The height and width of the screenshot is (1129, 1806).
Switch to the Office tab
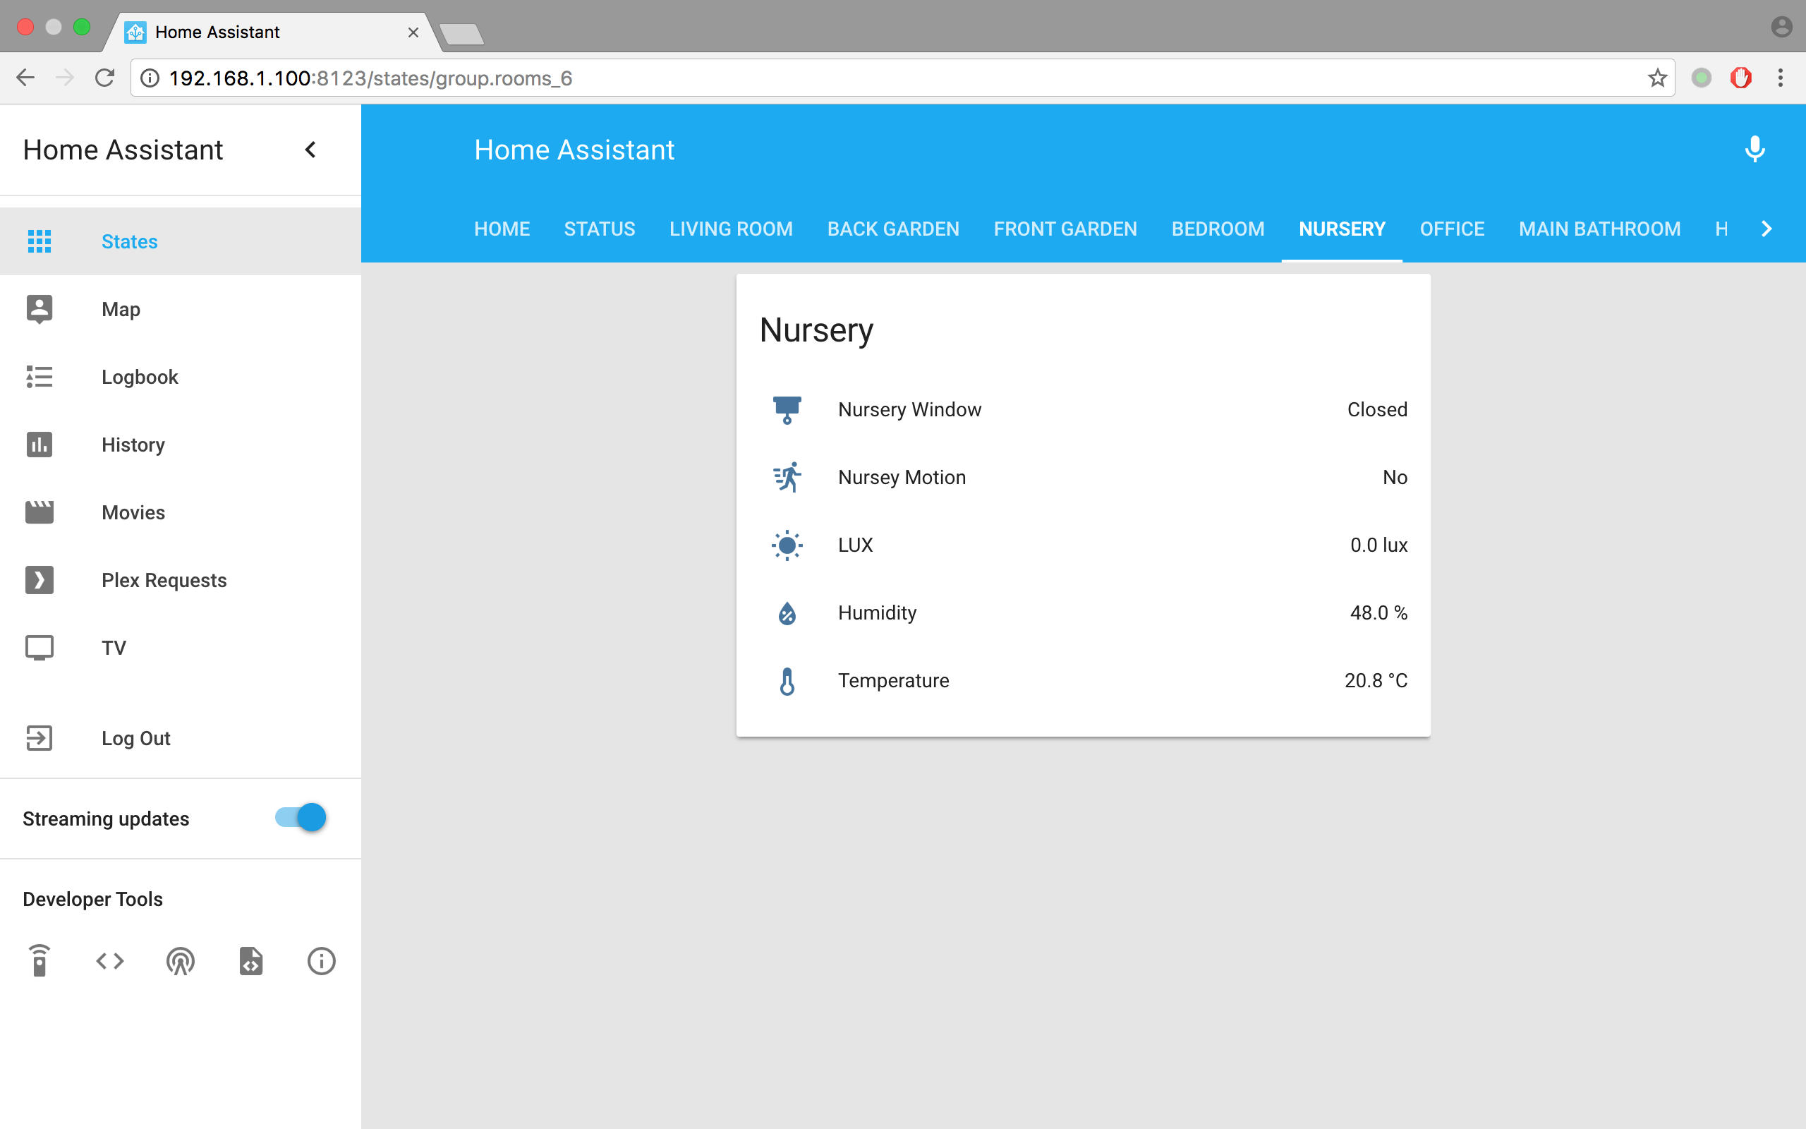(1452, 229)
